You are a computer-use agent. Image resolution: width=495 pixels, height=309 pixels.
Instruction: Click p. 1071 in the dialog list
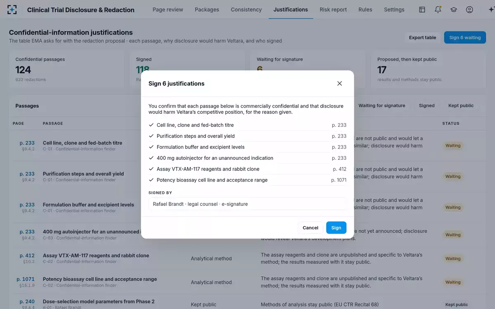(339, 180)
